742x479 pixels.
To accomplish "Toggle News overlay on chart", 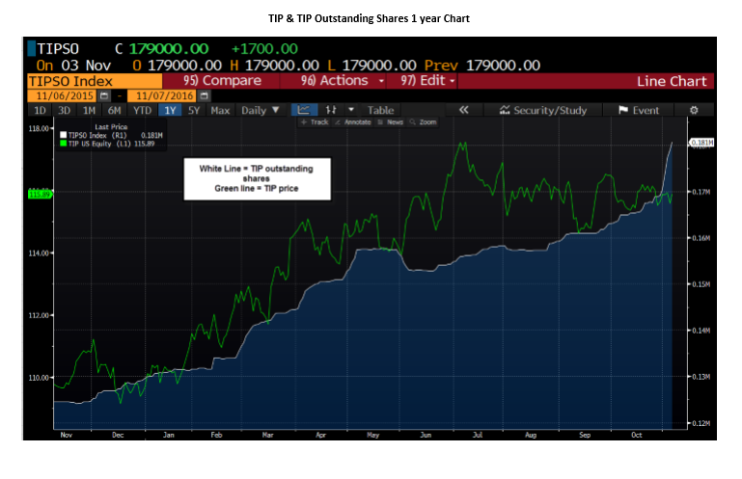I will [x=389, y=122].
